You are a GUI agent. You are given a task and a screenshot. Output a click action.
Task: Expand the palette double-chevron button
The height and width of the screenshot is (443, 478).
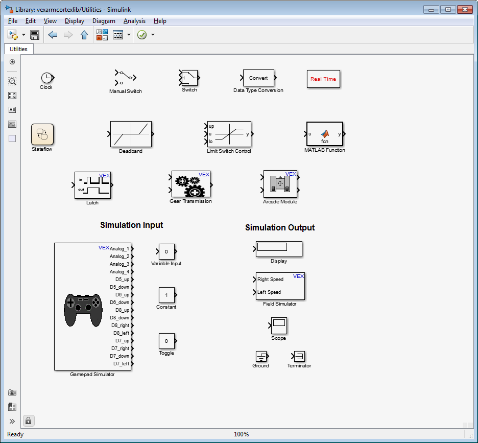12,421
